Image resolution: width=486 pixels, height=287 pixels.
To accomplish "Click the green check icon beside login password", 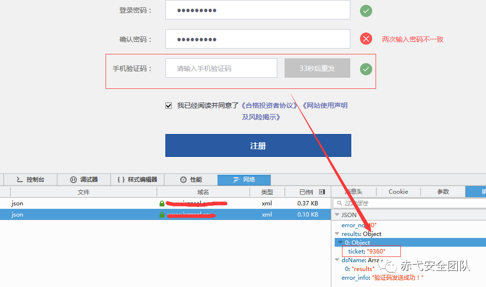I will [x=366, y=11].
